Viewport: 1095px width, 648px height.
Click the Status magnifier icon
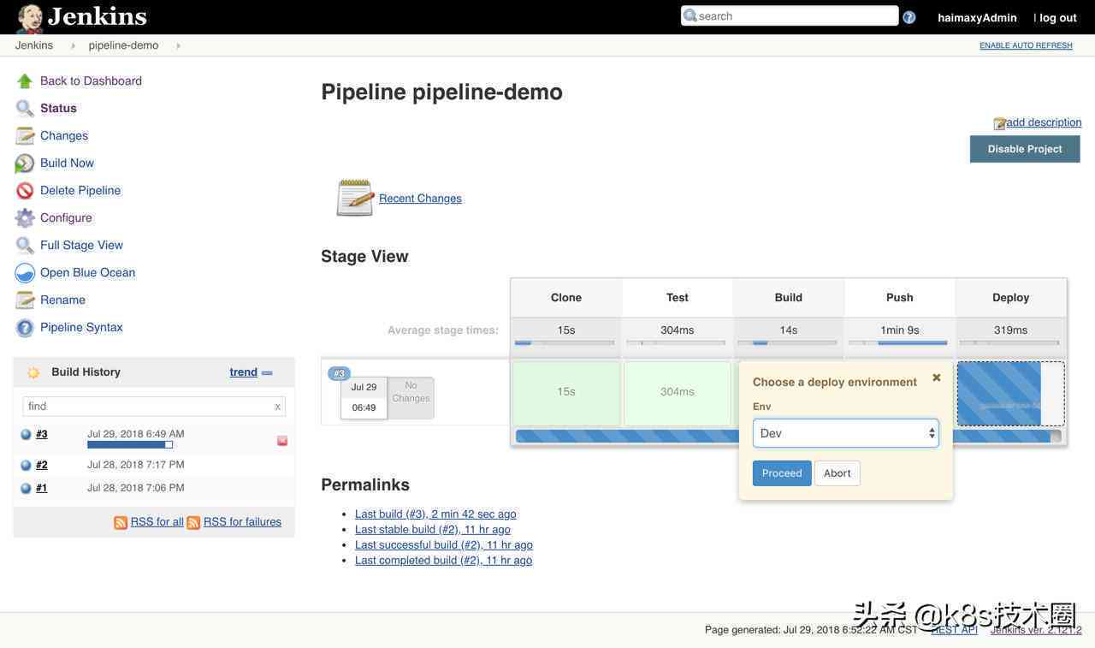point(25,109)
